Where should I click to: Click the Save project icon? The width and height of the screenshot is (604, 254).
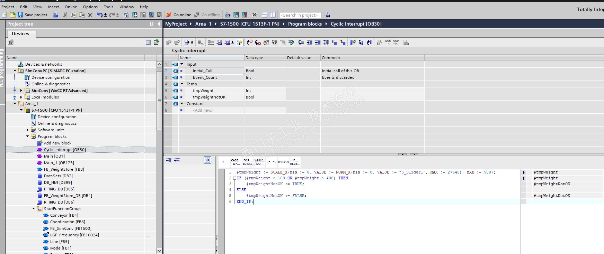coord(20,15)
